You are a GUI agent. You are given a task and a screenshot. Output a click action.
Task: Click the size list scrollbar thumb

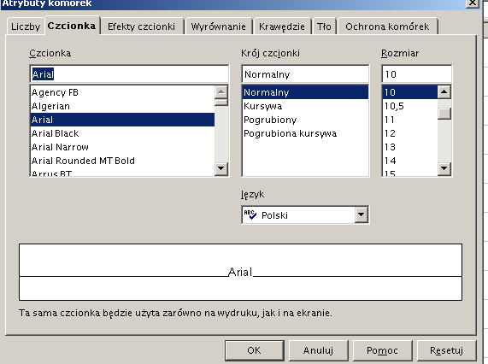pos(444,114)
